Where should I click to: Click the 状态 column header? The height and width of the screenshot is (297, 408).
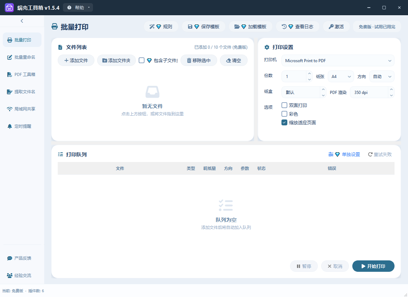261,169
